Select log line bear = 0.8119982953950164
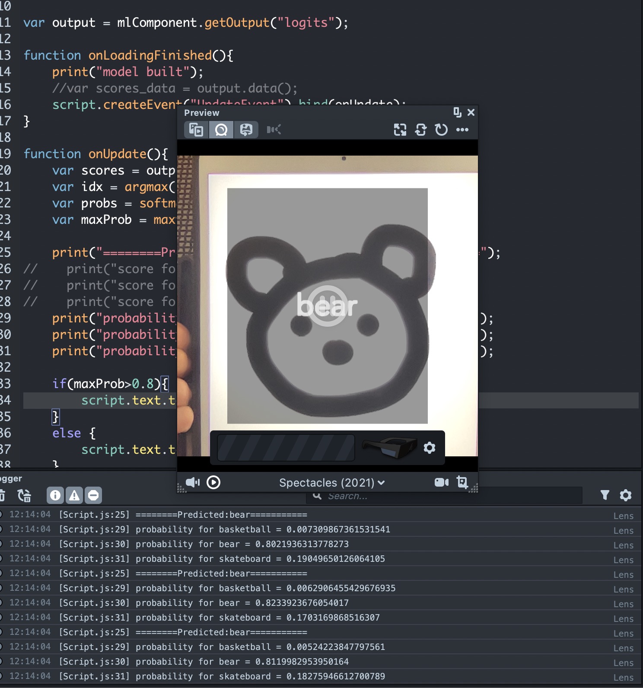The image size is (643, 688). pyautogui.click(x=321, y=662)
